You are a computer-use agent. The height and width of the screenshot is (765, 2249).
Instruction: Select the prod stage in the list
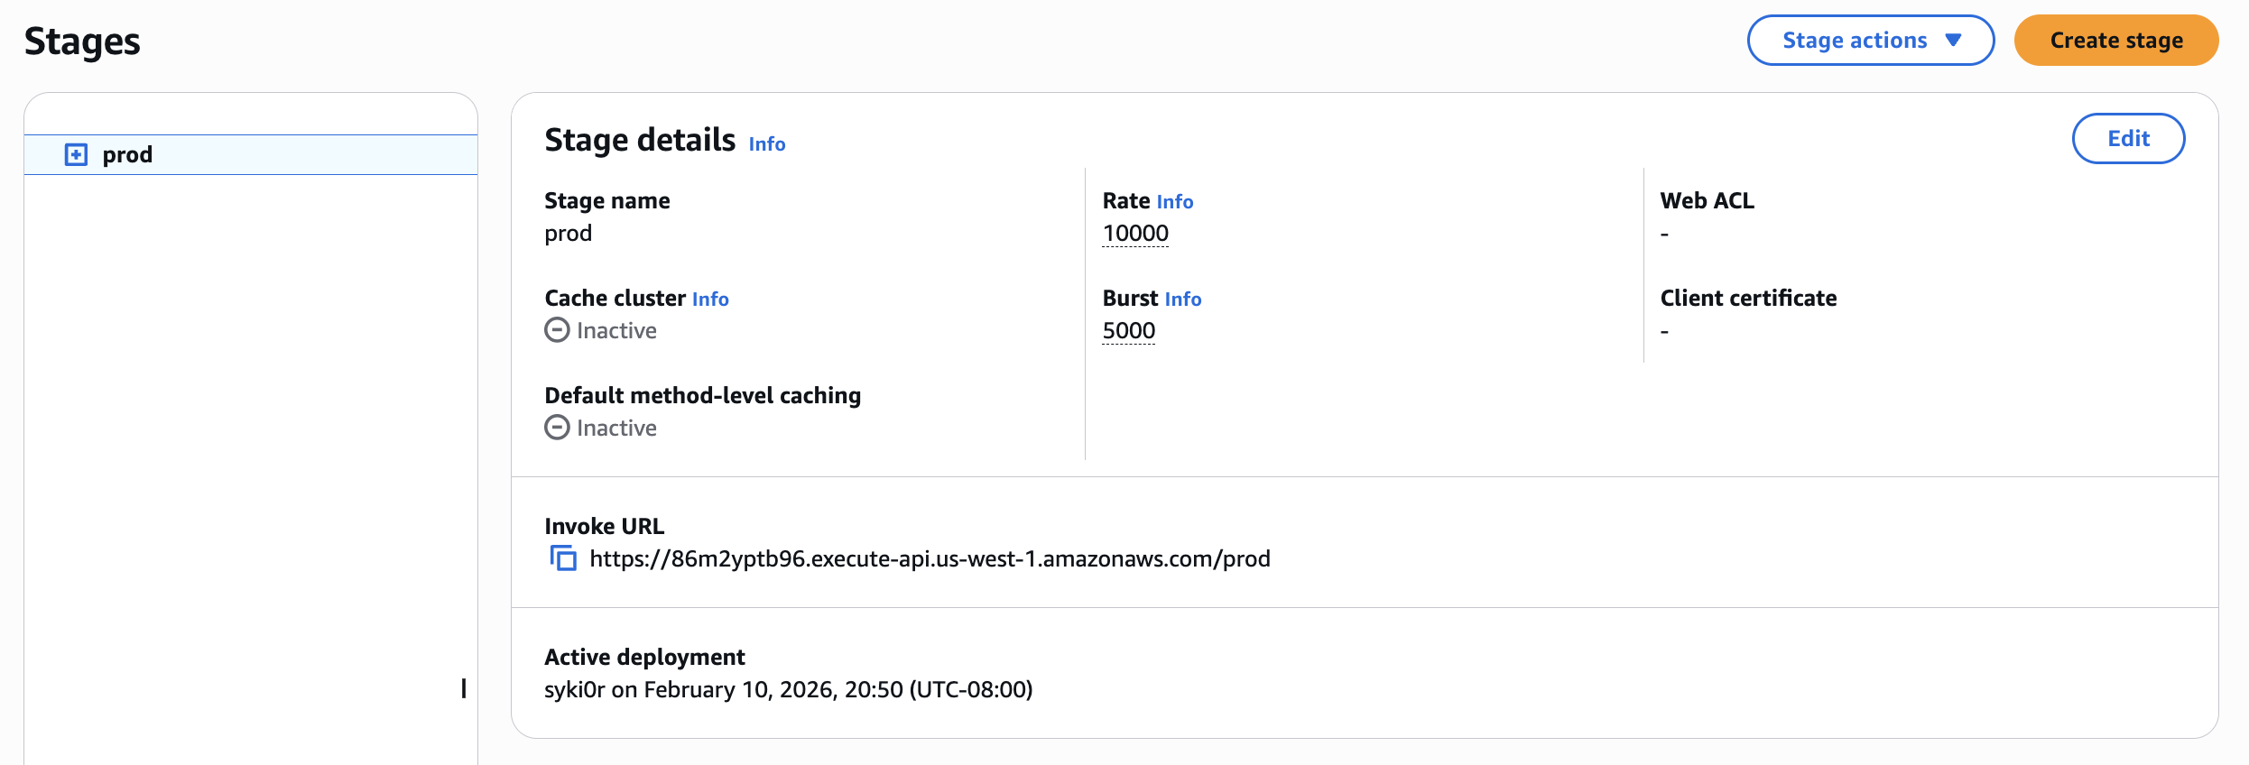click(127, 155)
